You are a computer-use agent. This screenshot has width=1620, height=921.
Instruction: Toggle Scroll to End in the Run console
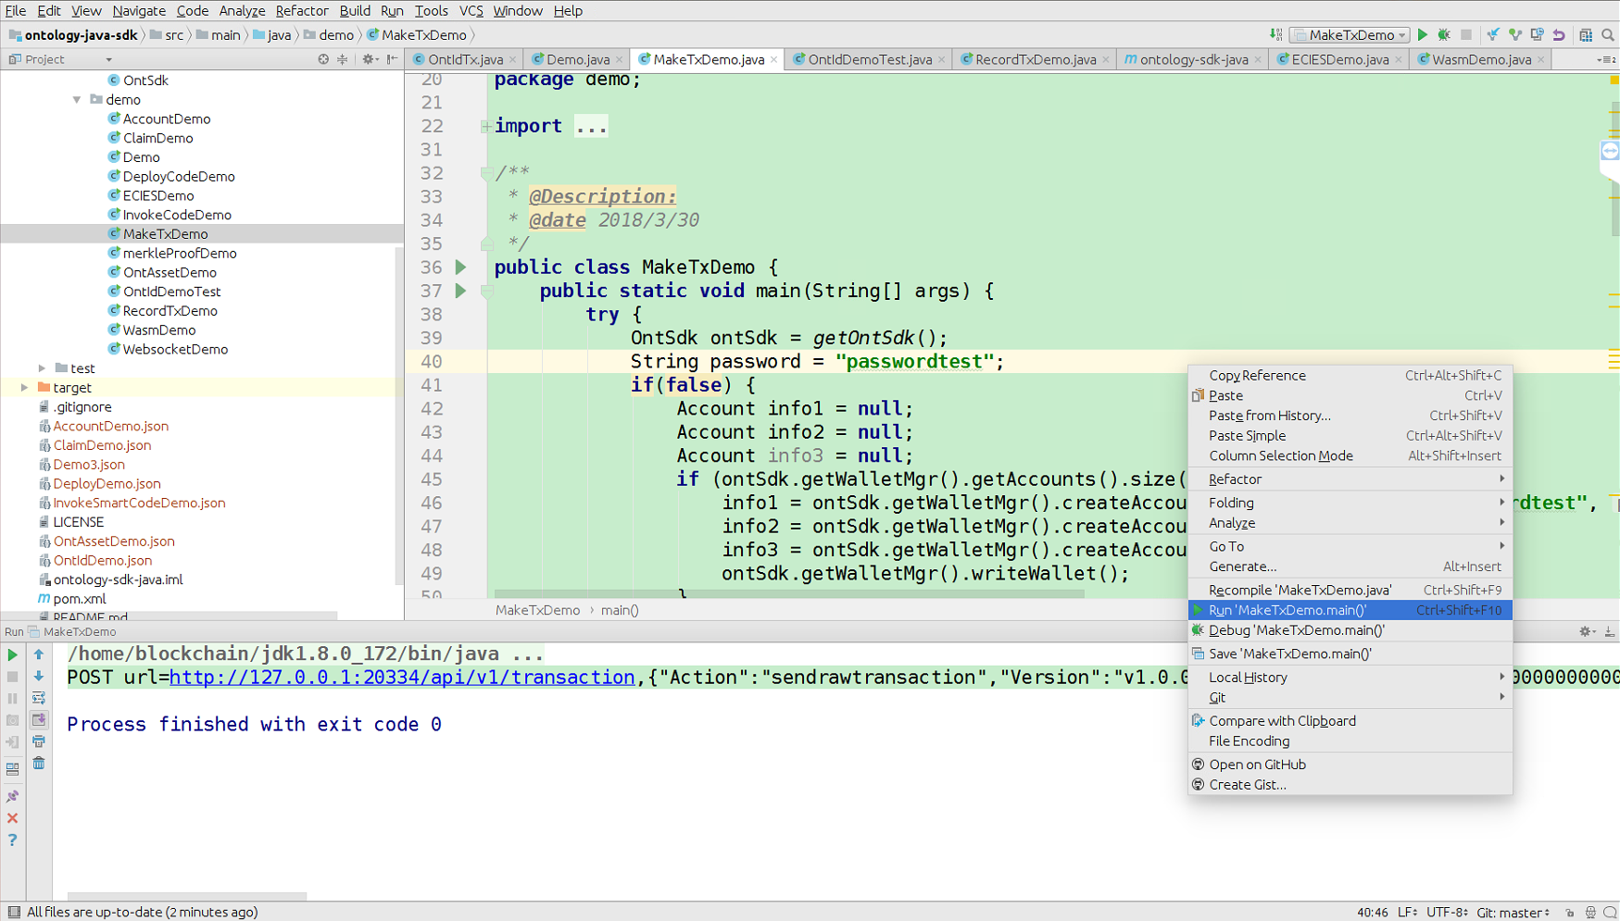(x=39, y=720)
